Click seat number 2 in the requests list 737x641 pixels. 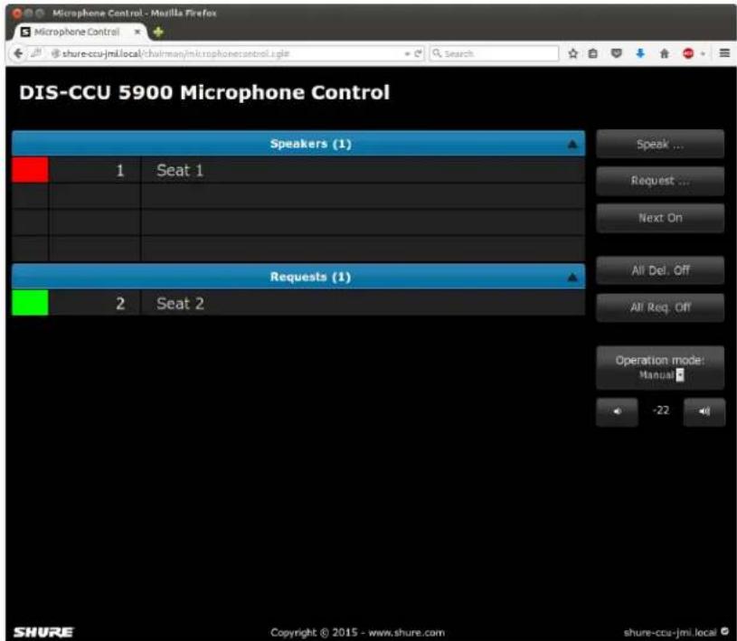(x=120, y=303)
